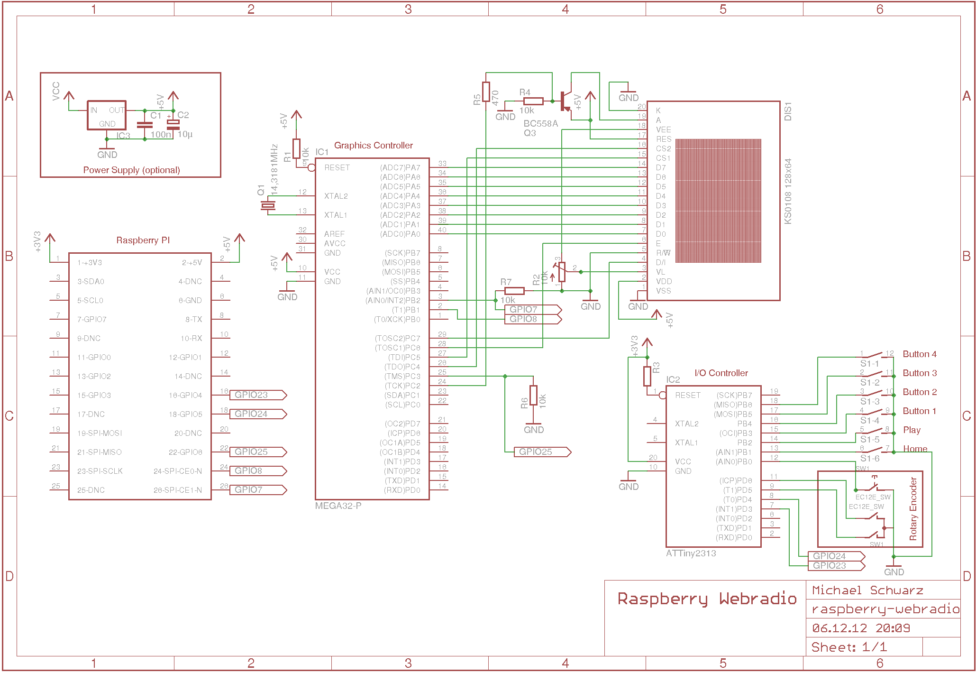Click the "CS1" pin label on the display
Image resolution: width=976 pixels, height=673 pixels.
coord(664,158)
